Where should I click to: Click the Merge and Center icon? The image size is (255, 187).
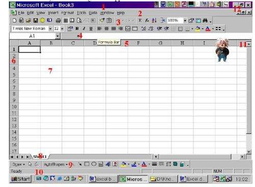click(x=127, y=29)
